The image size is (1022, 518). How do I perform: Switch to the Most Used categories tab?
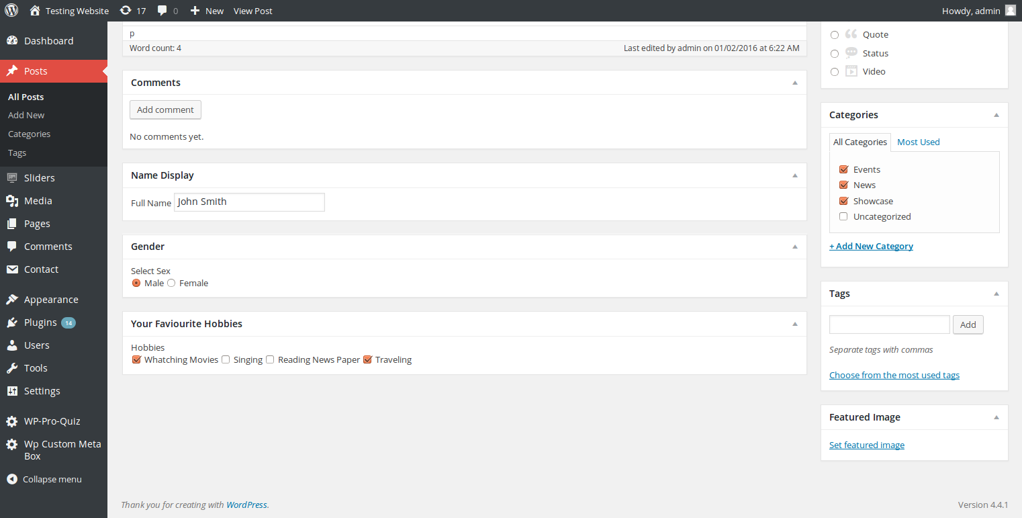tap(918, 142)
